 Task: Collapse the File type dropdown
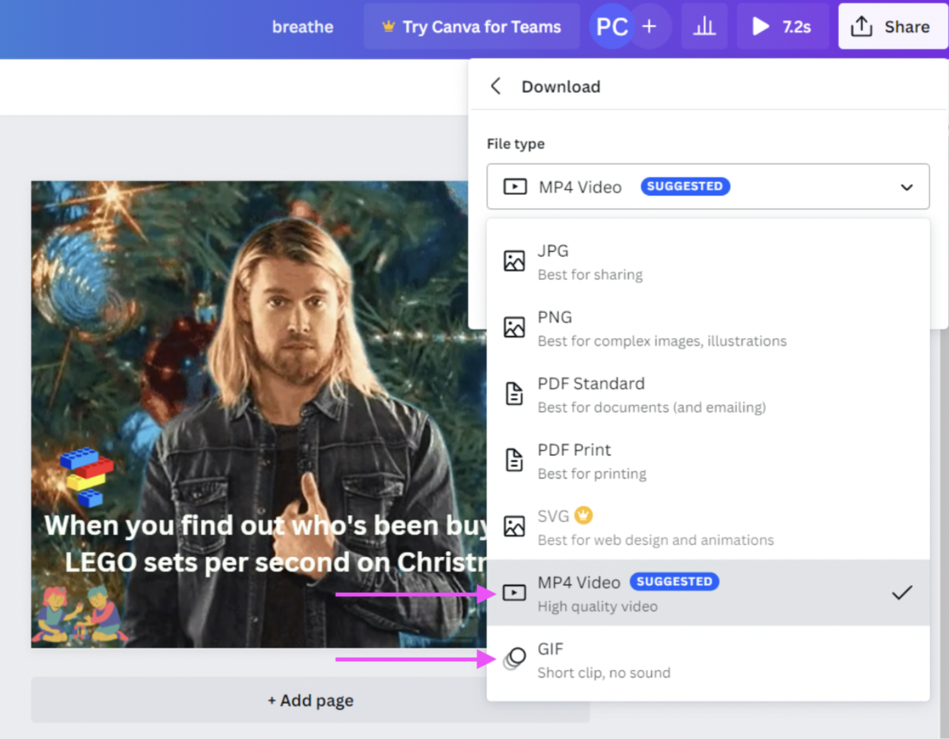tap(708, 187)
